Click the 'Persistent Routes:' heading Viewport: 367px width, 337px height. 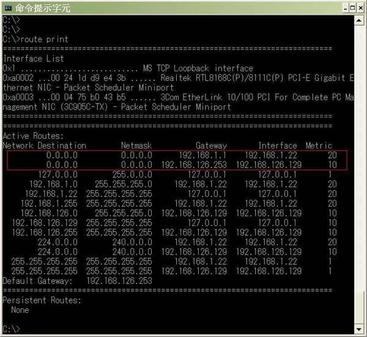tap(42, 300)
